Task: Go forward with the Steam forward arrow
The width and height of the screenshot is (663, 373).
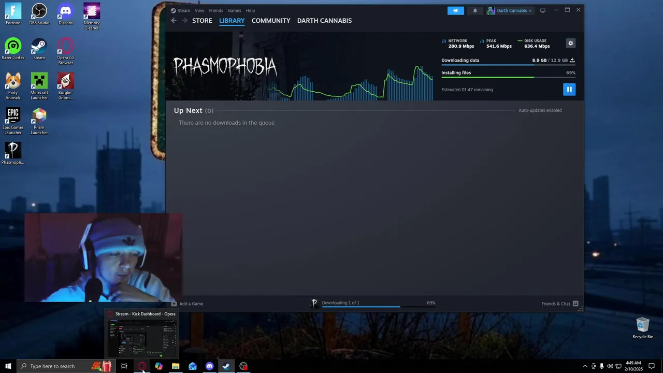Action: pos(184,21)
